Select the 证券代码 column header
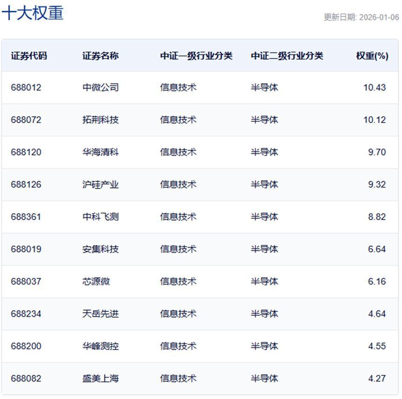Viewport: 402px width, 399px height. click(25, 54)
